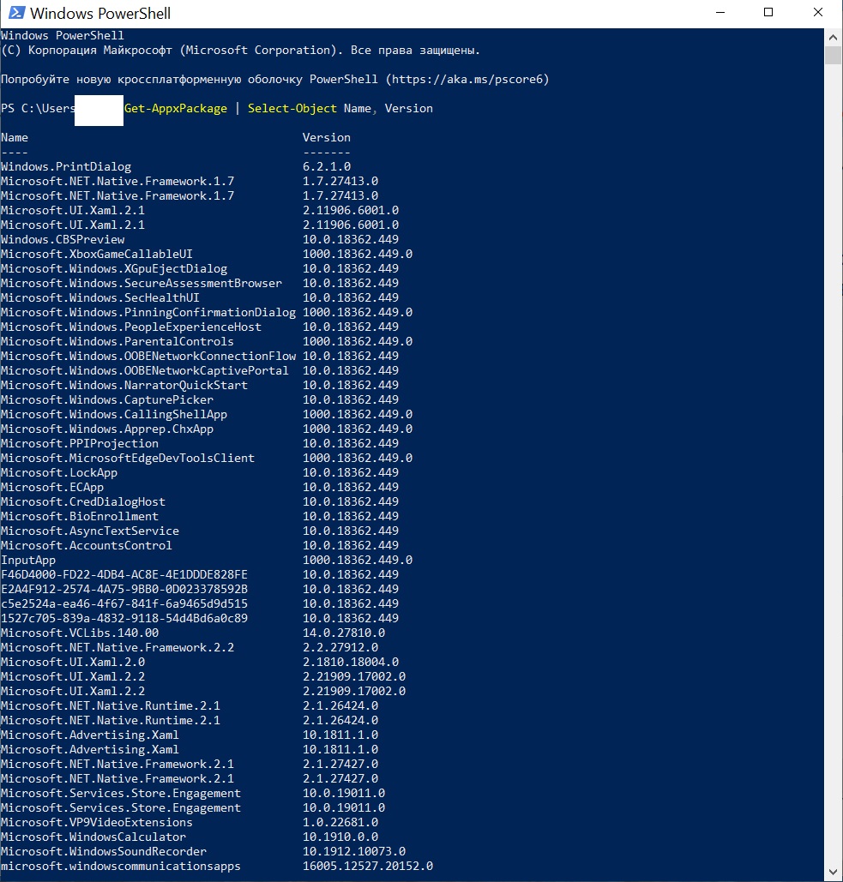843x882 pixels.
Task: Click GUID 1527c705-839a-4832-9118-54d4Bd6a0c89
Action: coord(124,619)
